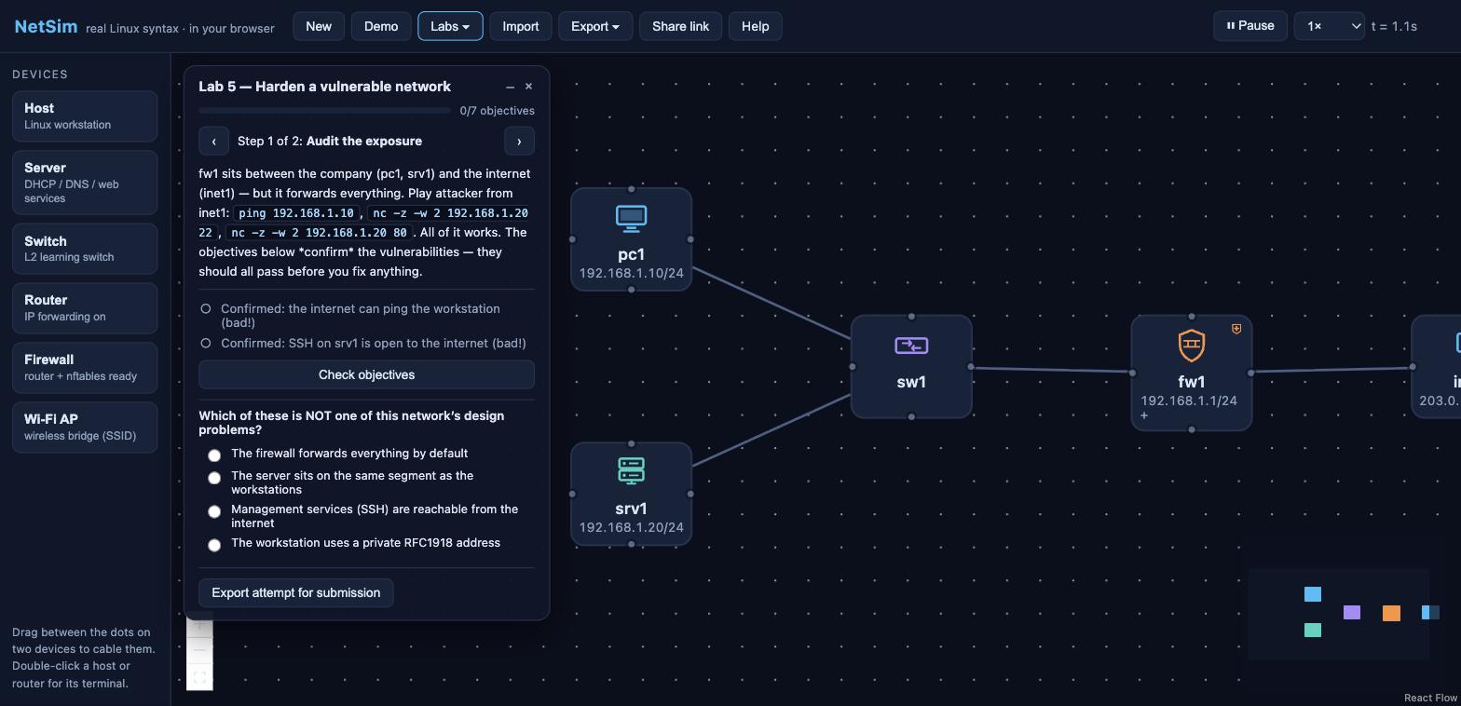Click the New button
The height and width of the screenshot is (706, 1461).
[319, 26]
